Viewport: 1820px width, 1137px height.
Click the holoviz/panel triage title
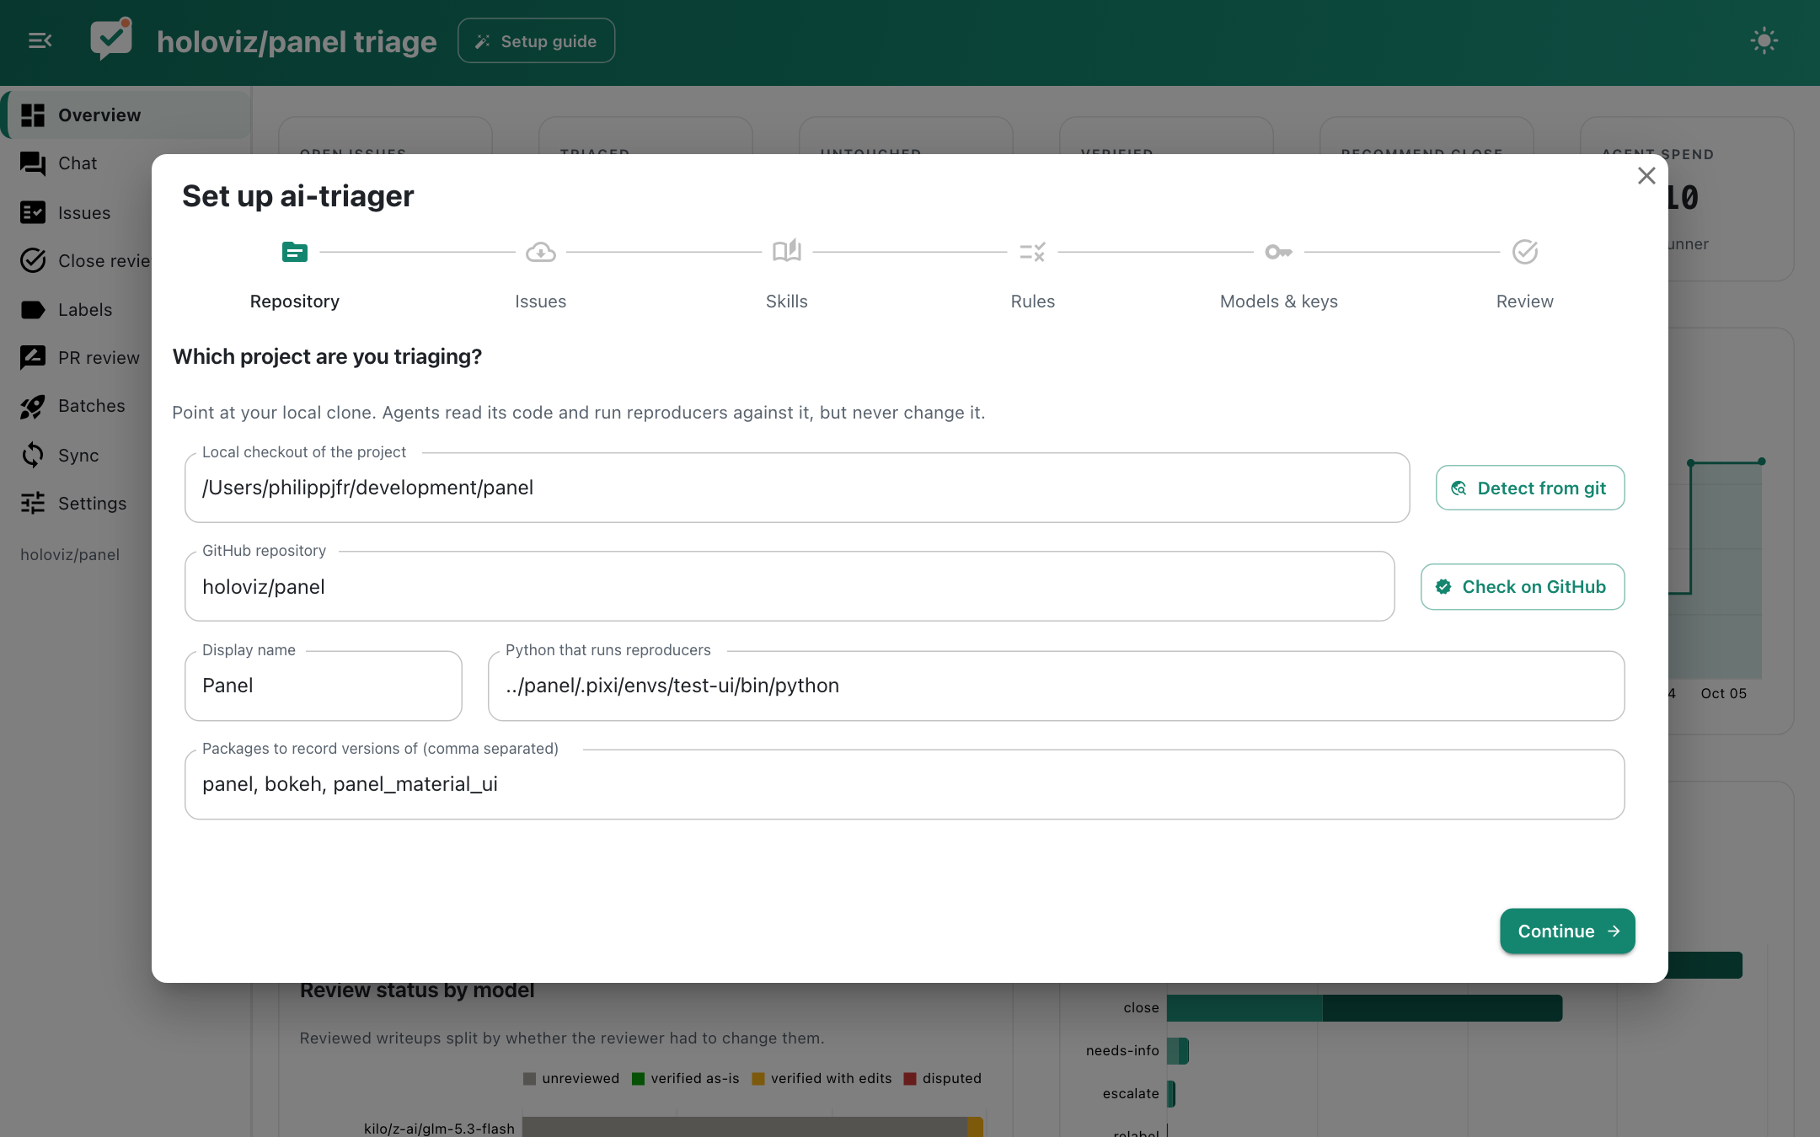[297, 41]
